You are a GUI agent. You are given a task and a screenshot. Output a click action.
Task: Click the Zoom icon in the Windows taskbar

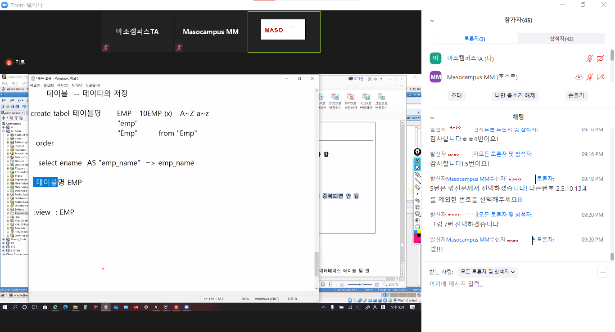186,307
